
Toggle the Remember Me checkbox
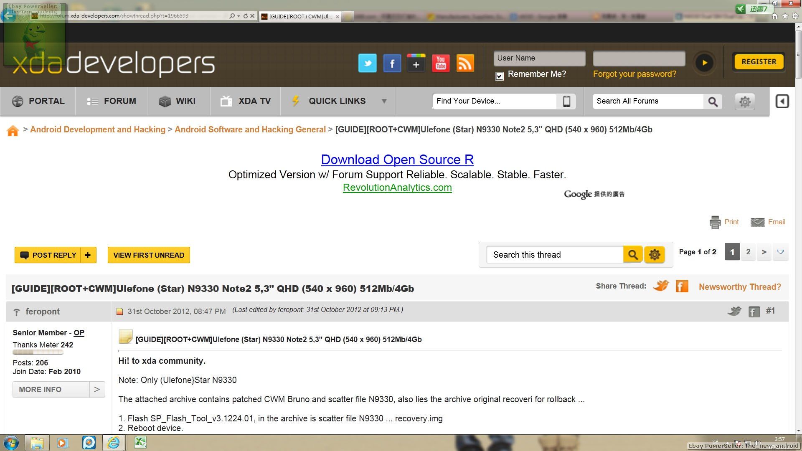pos(500,76)
